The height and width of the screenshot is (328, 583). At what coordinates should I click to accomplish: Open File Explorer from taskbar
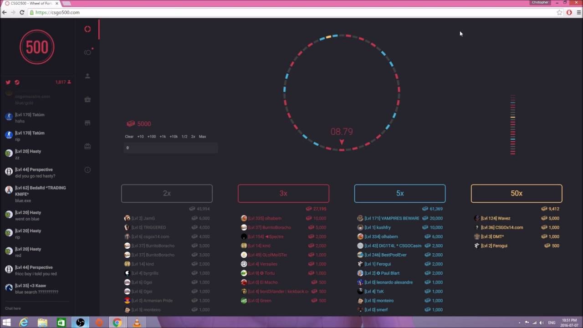pyautogui.click(x=42, y=323)
